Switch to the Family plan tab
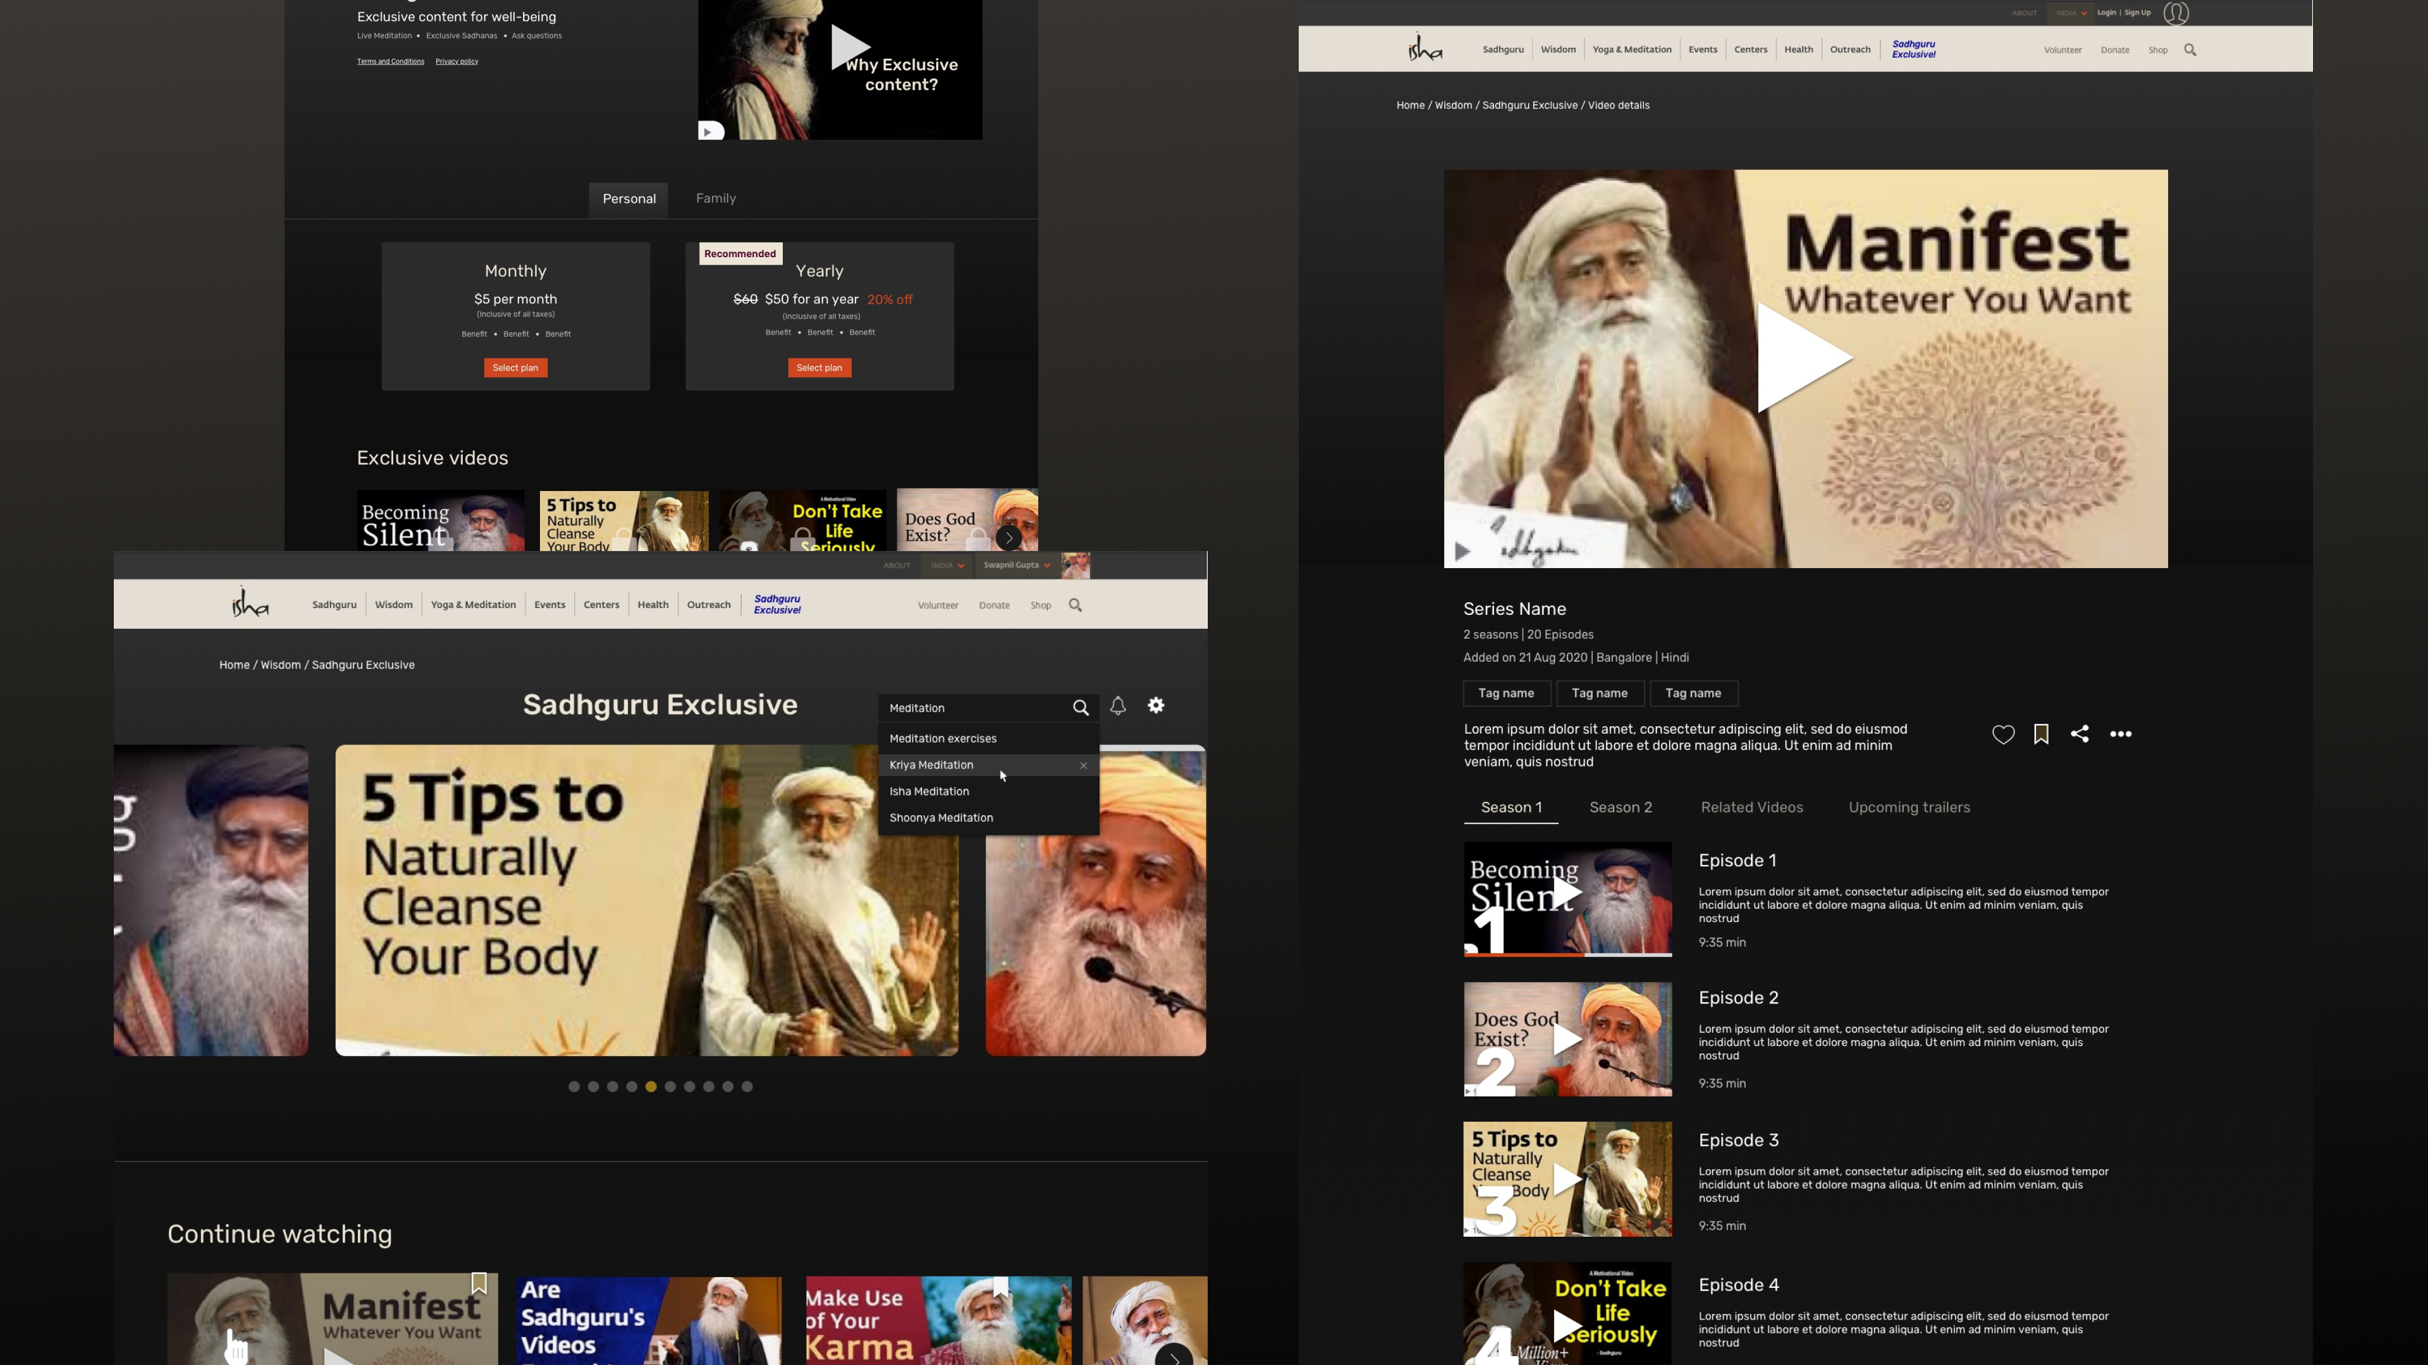 click(x=715, y=198)
